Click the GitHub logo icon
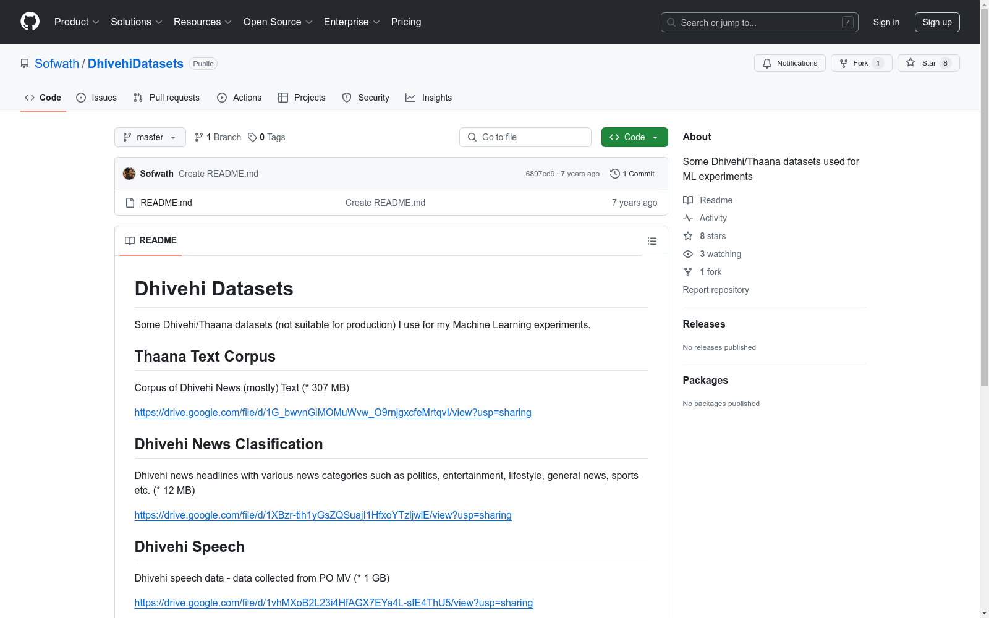Image resolution: width=989 pixels, height=618 pixels. [30, 22]
